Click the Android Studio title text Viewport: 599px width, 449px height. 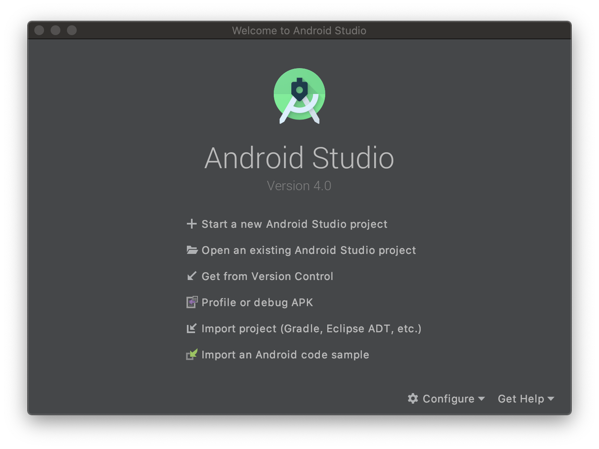click(299, 158)
